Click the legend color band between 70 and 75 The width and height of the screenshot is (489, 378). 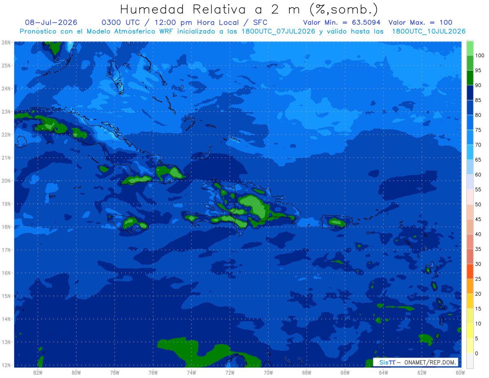click(470, 137)
